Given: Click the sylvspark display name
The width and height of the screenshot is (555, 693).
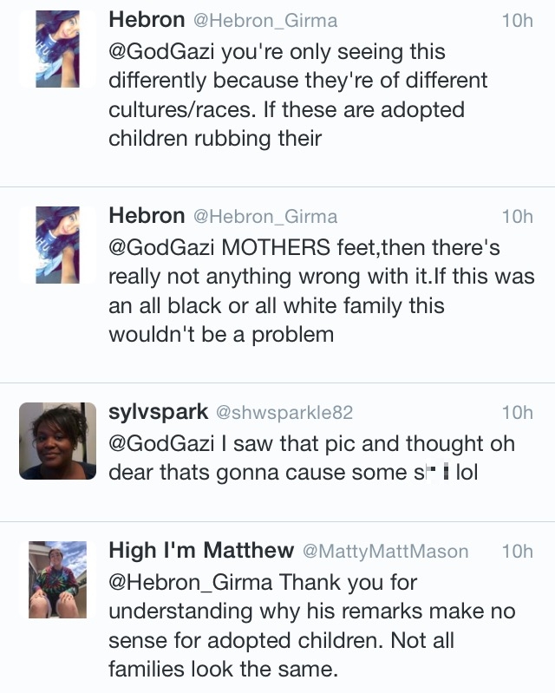Looking at the screenshot, I should tap(158, 412).
